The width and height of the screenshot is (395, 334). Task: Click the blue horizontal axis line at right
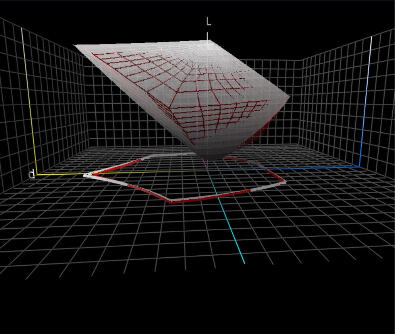tap(309, 168)
